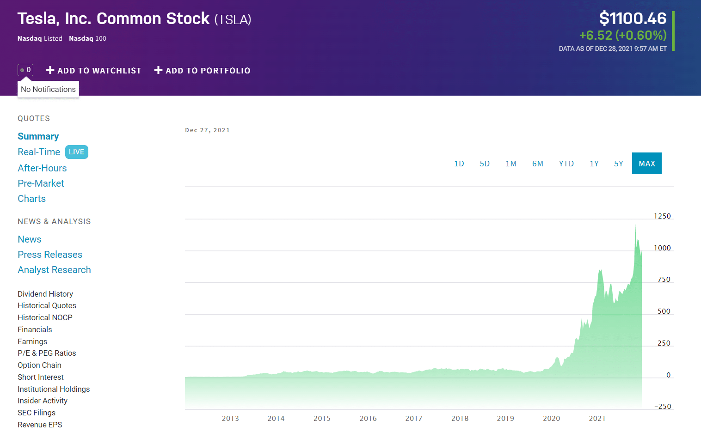Image resolution: width=701 pixels, height=438 pixels.
Task: Select the 1D chart range
Action: (459, 164)
